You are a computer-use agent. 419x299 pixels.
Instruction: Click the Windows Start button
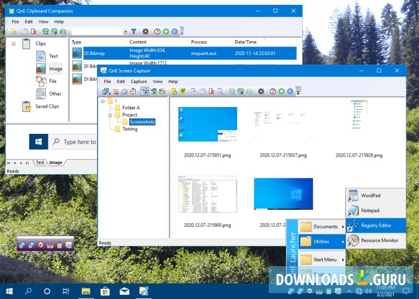[10, 291]
